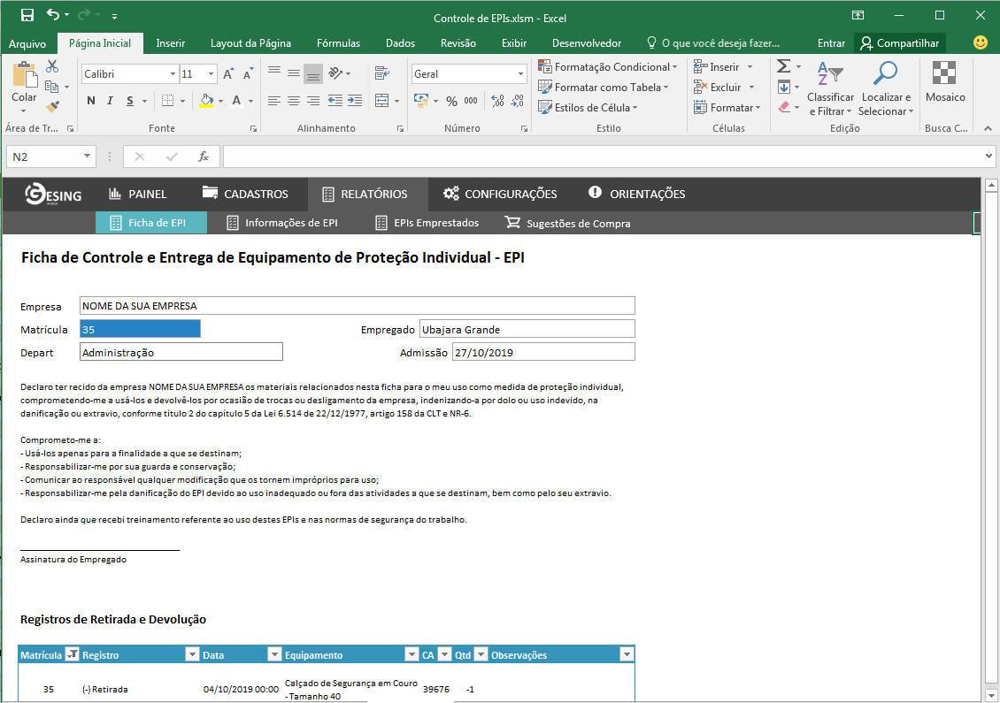Switch to the Fórmulas ribbon tab
The width and height of the screenshot is (1000, 703).
338,42
